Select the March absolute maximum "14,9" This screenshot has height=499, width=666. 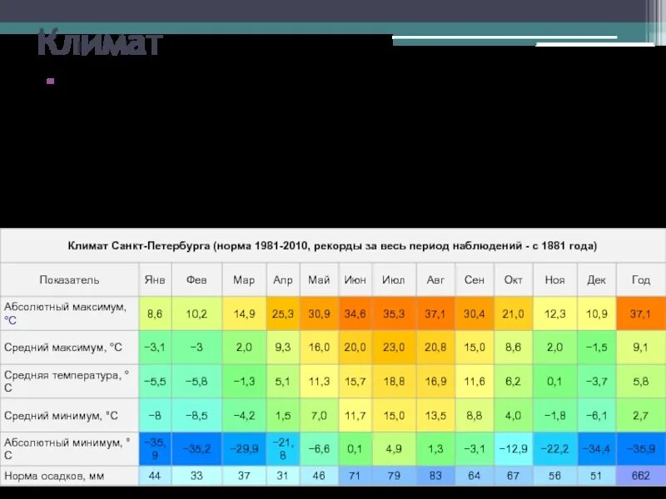(244, 314)
